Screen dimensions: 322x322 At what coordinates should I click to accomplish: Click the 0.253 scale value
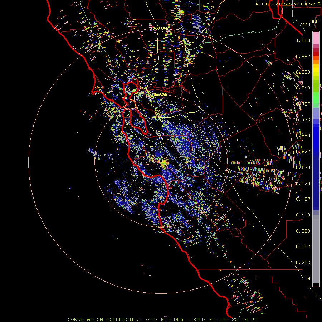(303, 263)
